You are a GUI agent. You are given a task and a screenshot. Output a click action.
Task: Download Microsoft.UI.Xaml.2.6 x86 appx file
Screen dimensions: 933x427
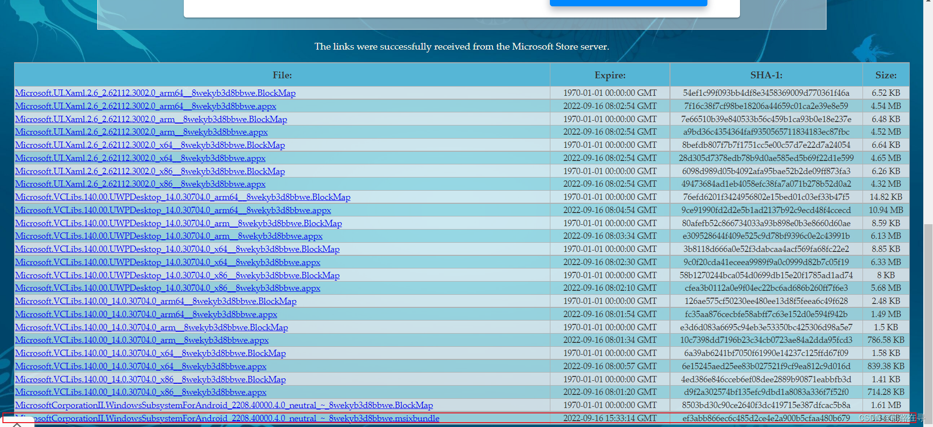click(140, 184)
